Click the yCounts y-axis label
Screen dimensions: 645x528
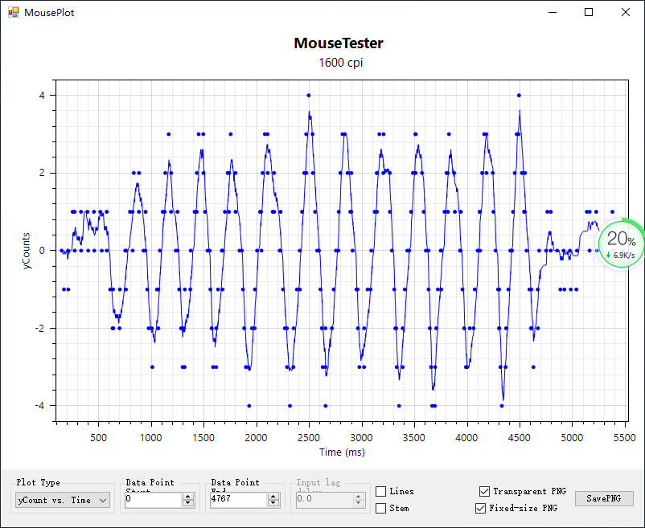[x=27, y=250]
